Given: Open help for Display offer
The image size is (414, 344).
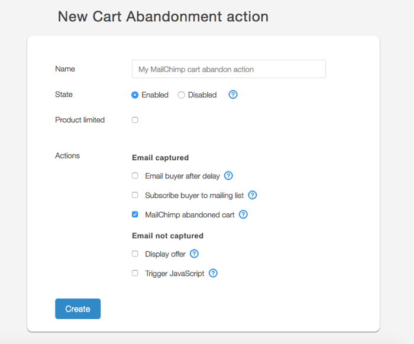Looking at the screenshot, I should coord(194,254).
